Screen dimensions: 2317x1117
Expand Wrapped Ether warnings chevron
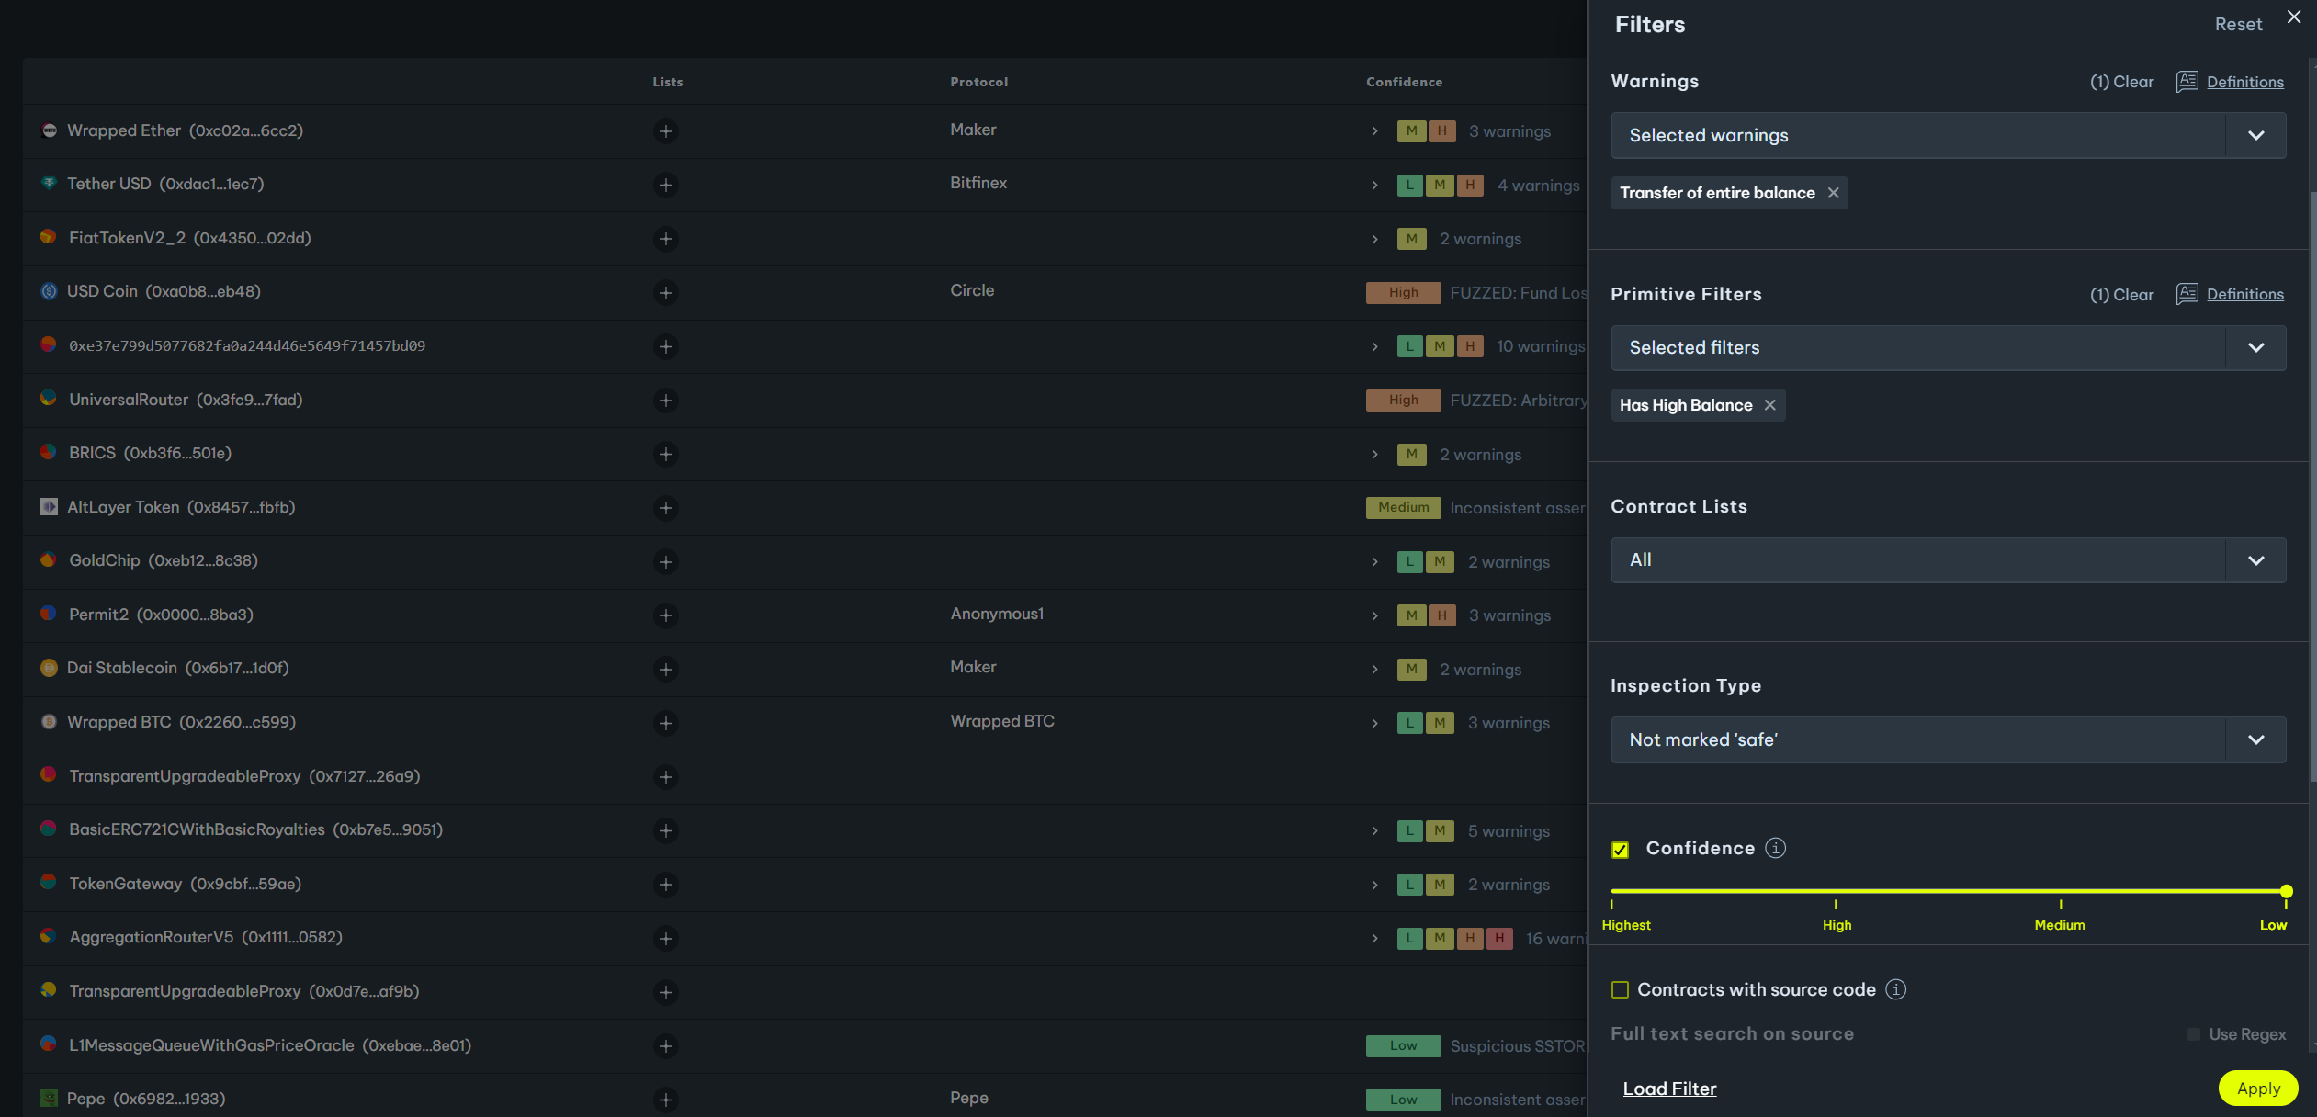click(1374, 131)
